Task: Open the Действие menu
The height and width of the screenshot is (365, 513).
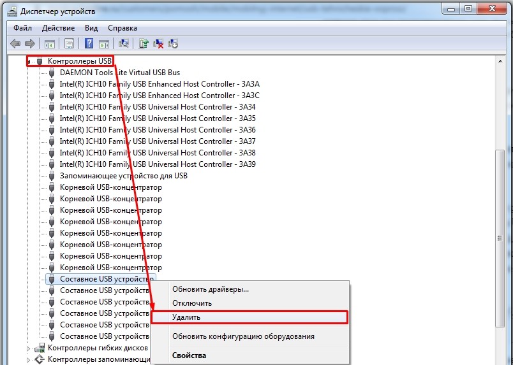Action: [59, 28]
